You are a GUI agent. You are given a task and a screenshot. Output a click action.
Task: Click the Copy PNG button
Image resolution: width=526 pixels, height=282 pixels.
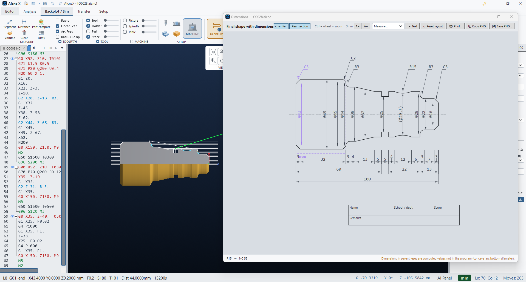click(477, 26)
